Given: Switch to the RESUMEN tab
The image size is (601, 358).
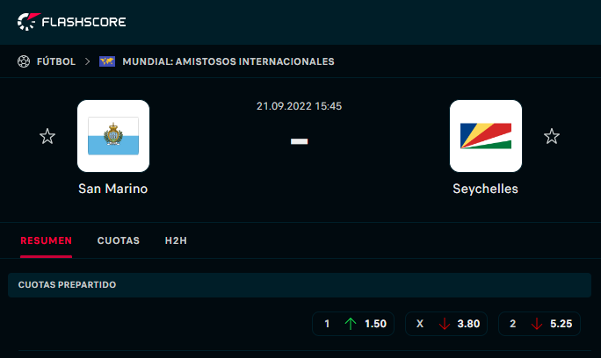Looking at the screenshot, I should coord(46,240).
